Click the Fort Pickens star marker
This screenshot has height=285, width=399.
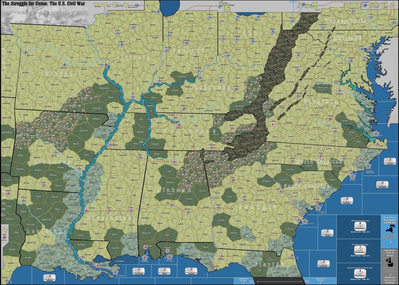coord(169,257)
